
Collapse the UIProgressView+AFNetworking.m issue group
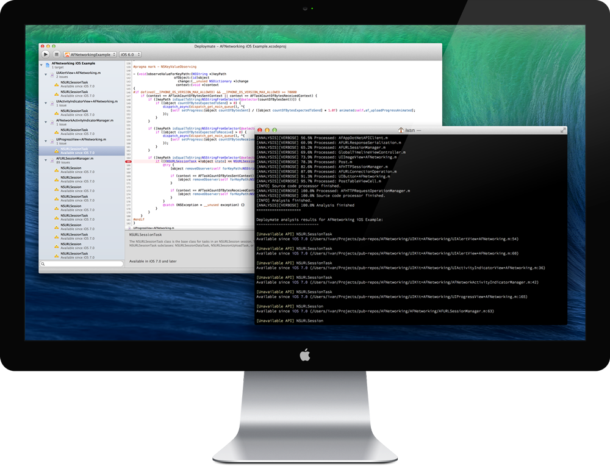coord(46,141)
